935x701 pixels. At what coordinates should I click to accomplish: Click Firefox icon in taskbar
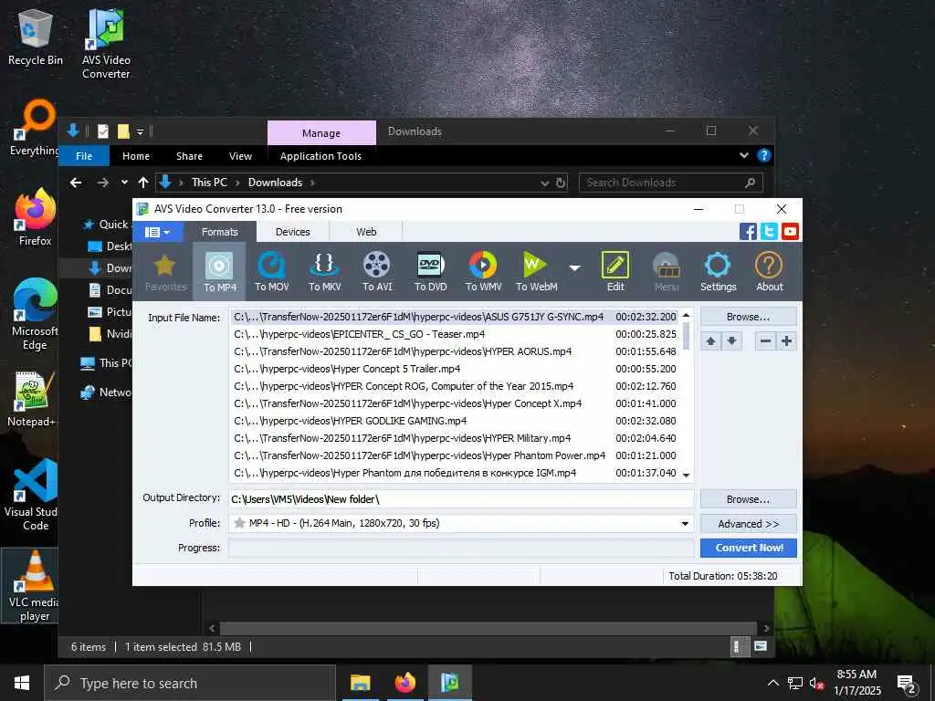404,683
